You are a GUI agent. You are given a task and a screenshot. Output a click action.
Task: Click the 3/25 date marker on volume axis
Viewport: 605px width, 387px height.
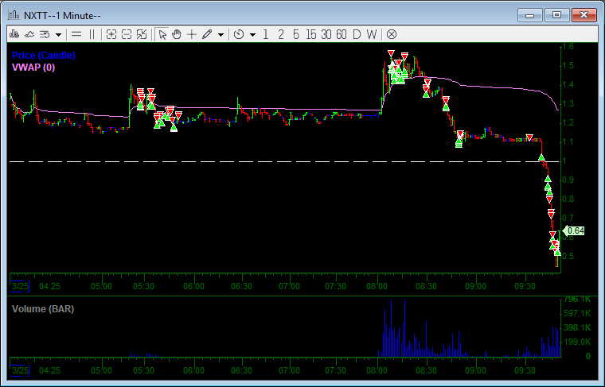[20, 370]
